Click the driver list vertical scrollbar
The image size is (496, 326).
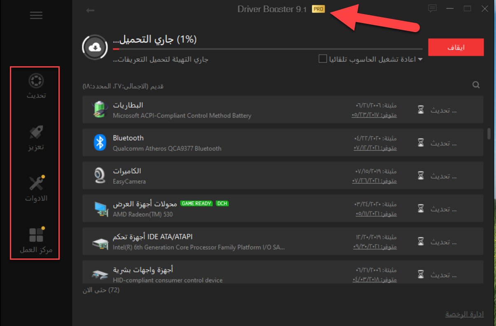click(489, 134)
